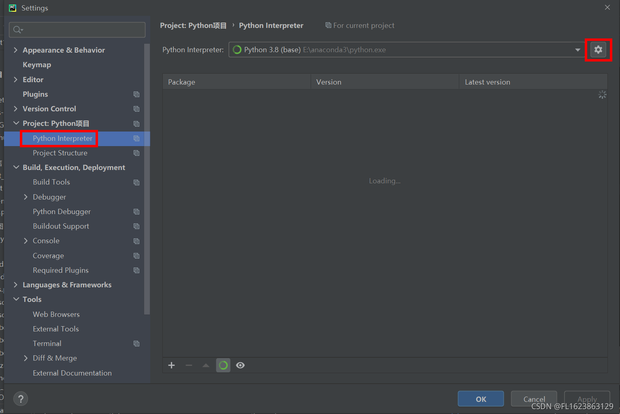
Task: Close the Settings dialog
Action: [607, 7]
